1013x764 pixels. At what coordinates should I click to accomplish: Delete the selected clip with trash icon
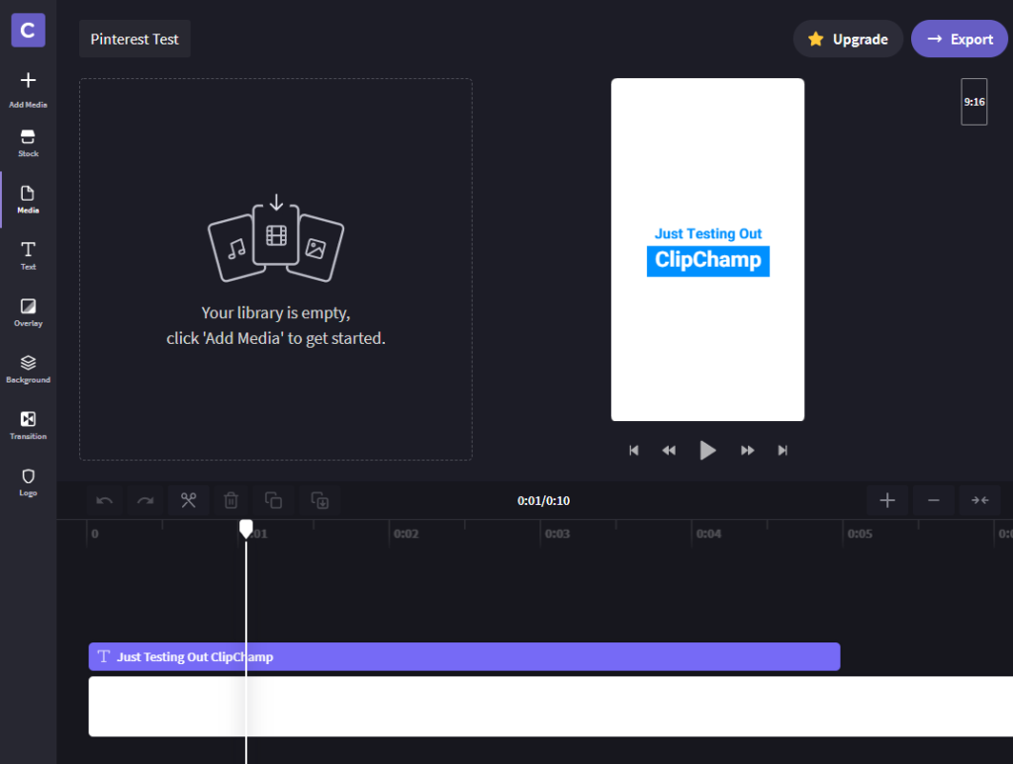pyautogui.click(x=230, y=500)
